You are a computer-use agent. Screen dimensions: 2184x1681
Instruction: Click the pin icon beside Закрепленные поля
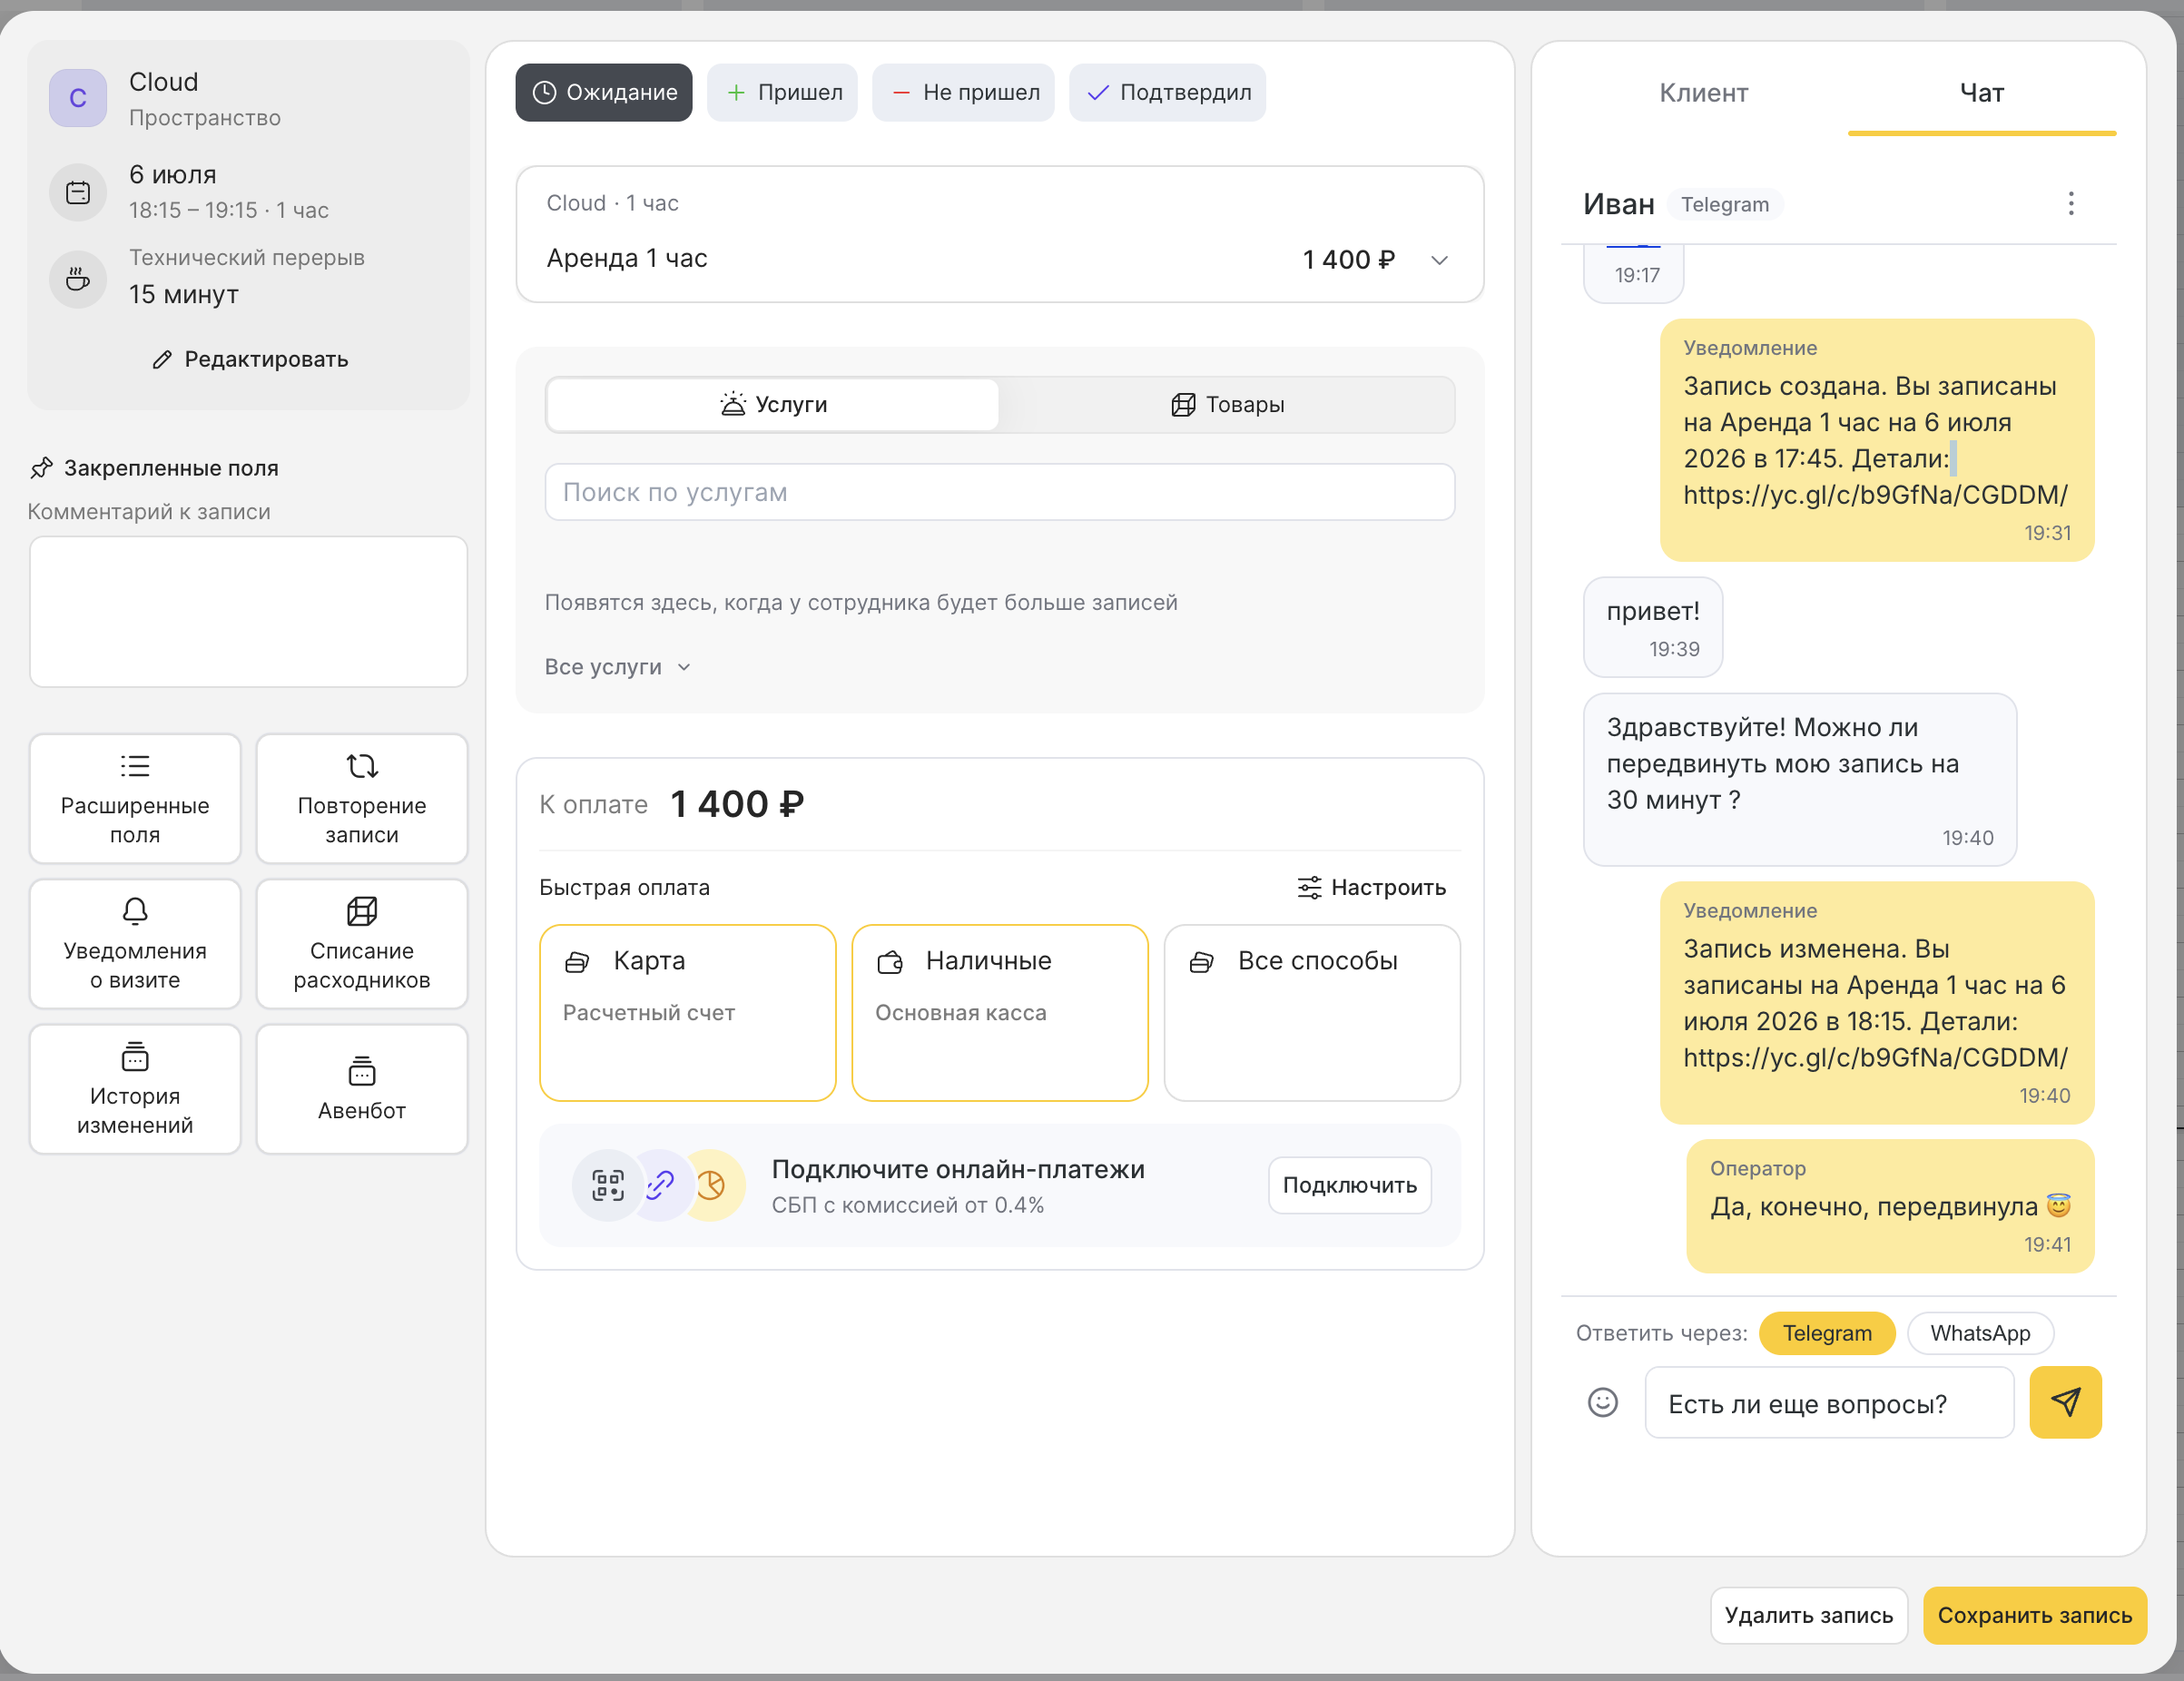click(41, 468)
